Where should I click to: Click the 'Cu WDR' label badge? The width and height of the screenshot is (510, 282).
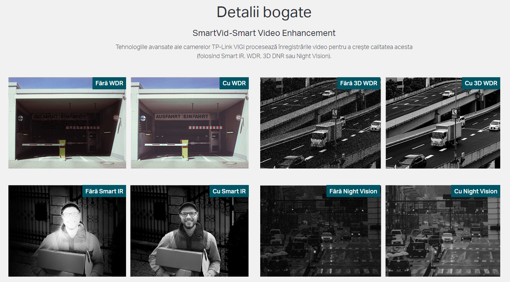[234, 83]
